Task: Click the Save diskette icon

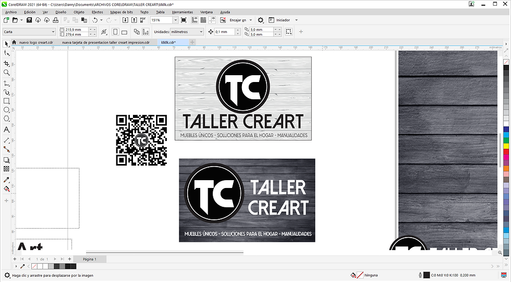Action: (x=29, y=20)
